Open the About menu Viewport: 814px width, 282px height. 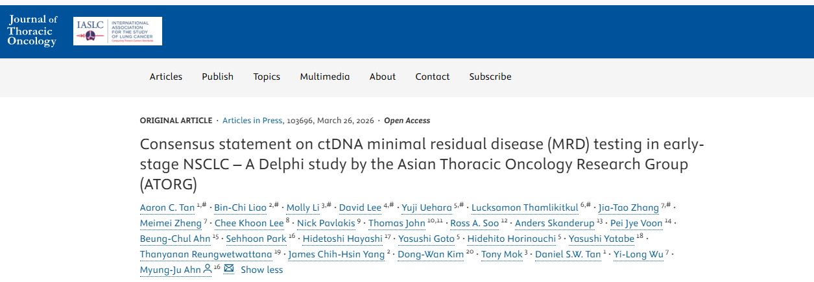(x=383, y=76)
